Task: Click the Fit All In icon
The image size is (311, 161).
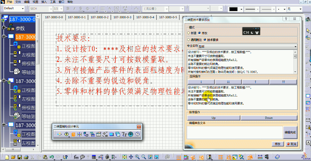Action: (x=124, y=157)
